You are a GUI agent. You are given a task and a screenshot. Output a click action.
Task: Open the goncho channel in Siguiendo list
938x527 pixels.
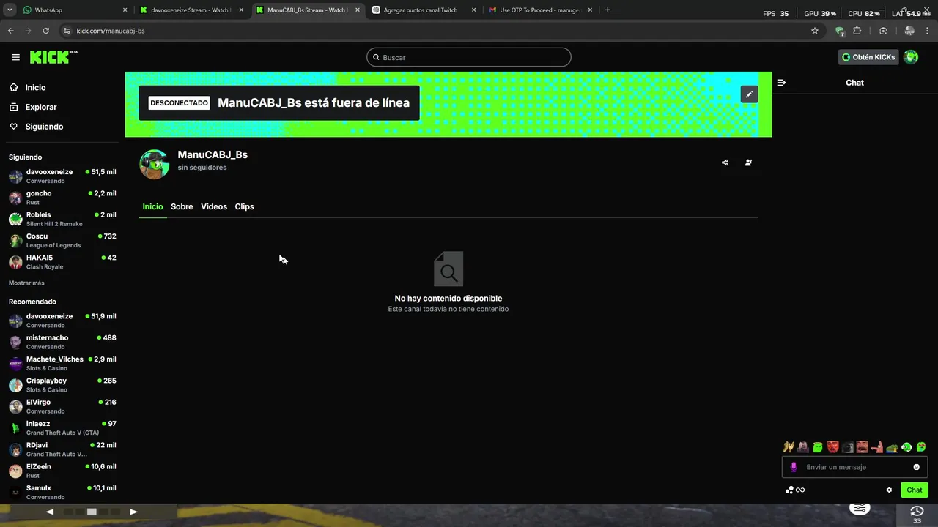pyautogui.click(x=62, y=198)
